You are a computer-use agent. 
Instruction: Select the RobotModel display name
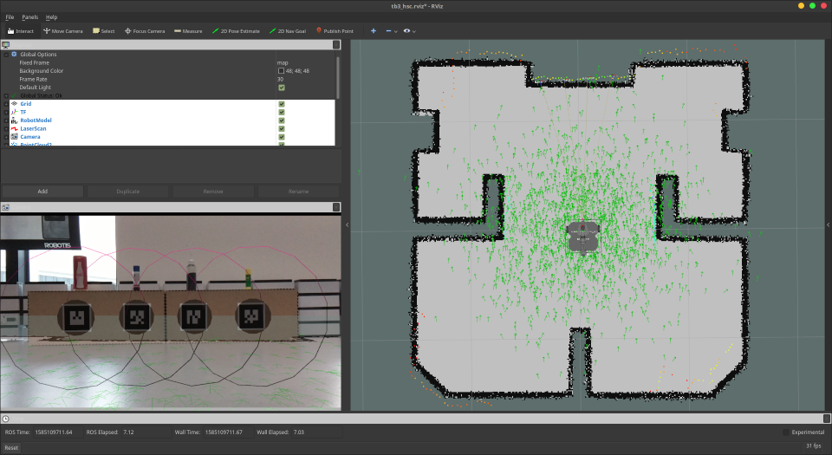pos(36,120)
